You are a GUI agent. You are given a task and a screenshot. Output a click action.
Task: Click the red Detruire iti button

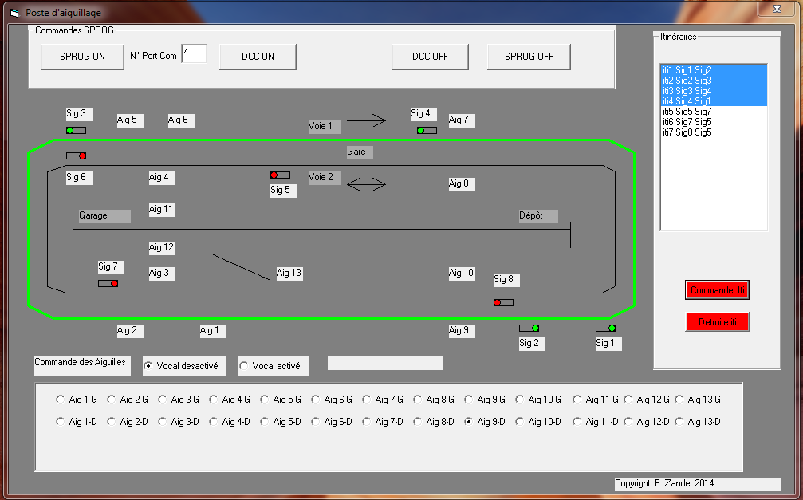tap(716, 321)
